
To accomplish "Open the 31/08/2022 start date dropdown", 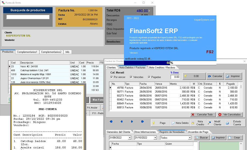I will pos(130,138).
